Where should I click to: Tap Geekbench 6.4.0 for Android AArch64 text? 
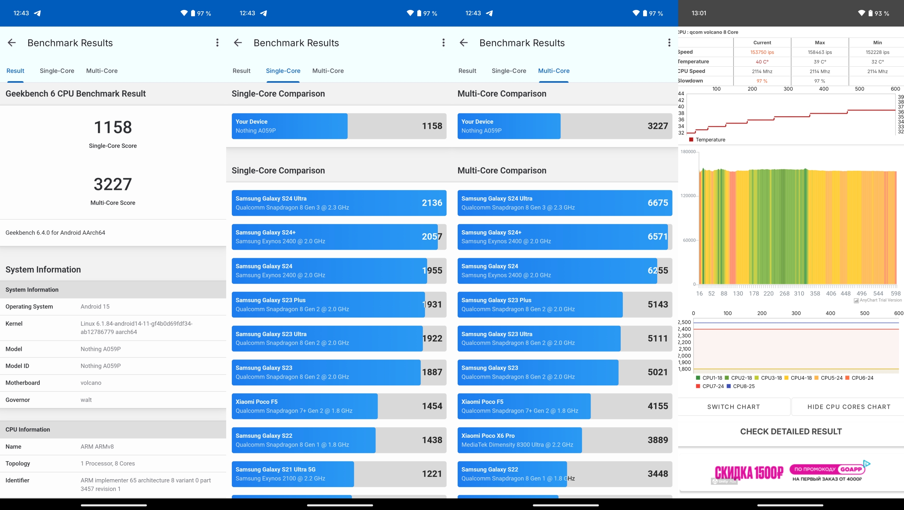coord(55,233)
